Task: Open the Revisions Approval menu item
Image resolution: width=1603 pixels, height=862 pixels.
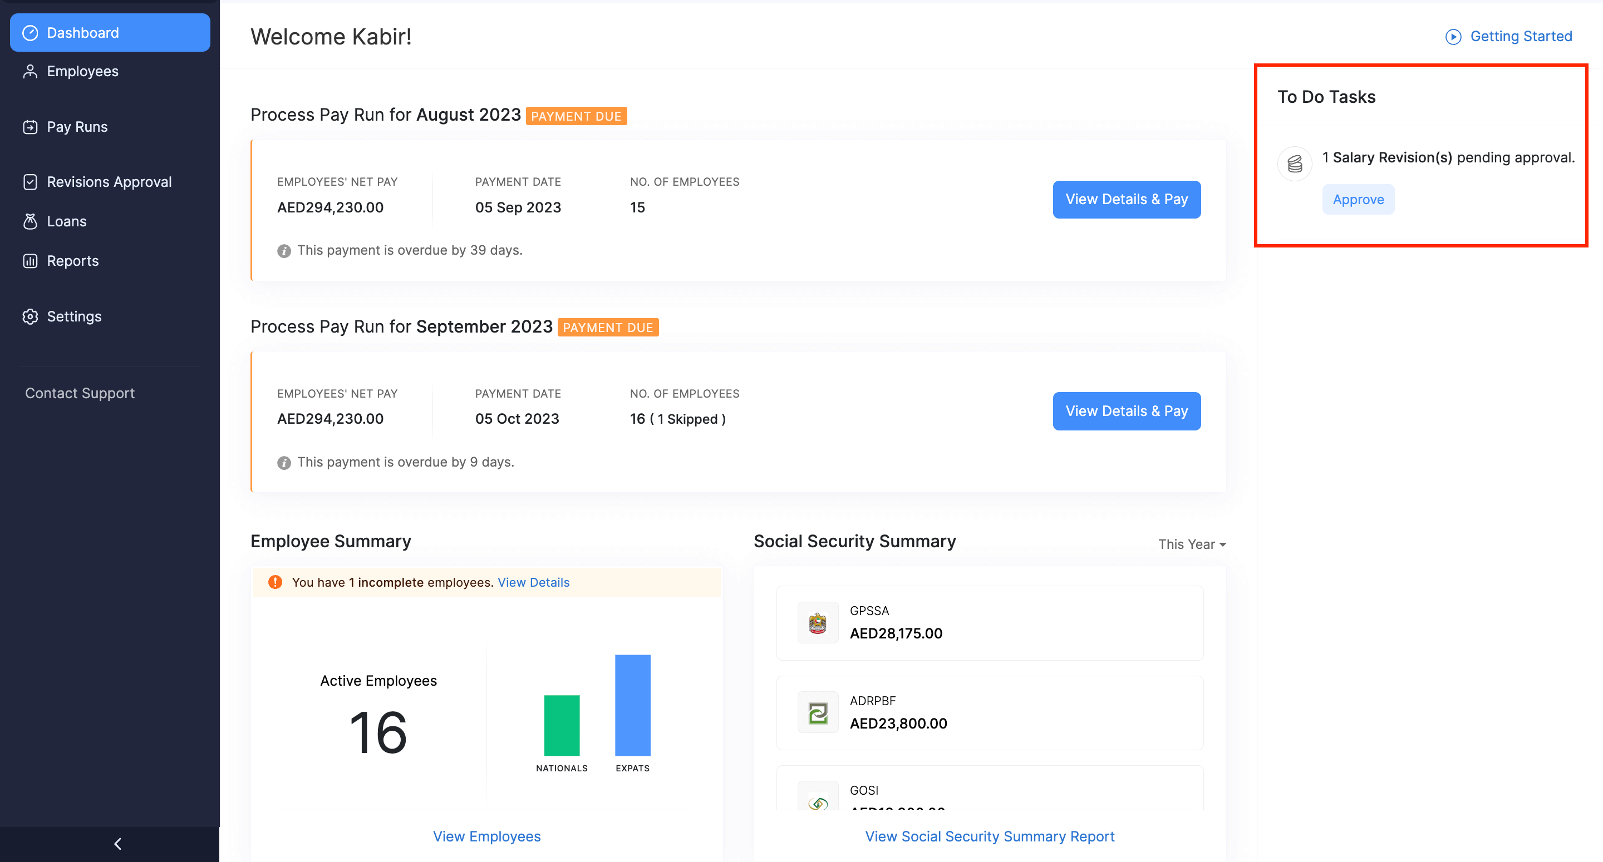Action: [109, 182]
